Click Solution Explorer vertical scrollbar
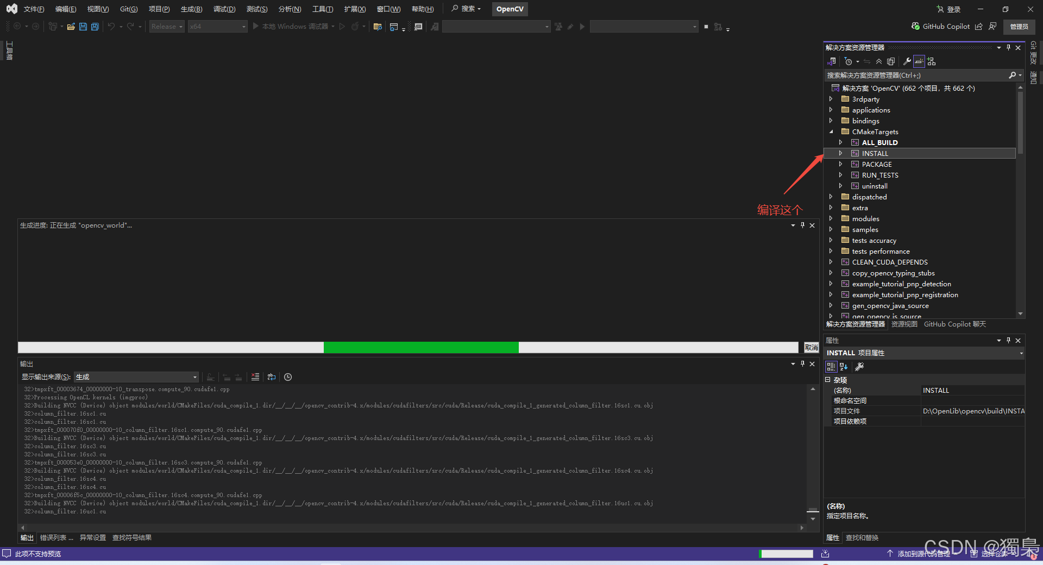This screenshot has width=1043, height=565. point(1020,122)
